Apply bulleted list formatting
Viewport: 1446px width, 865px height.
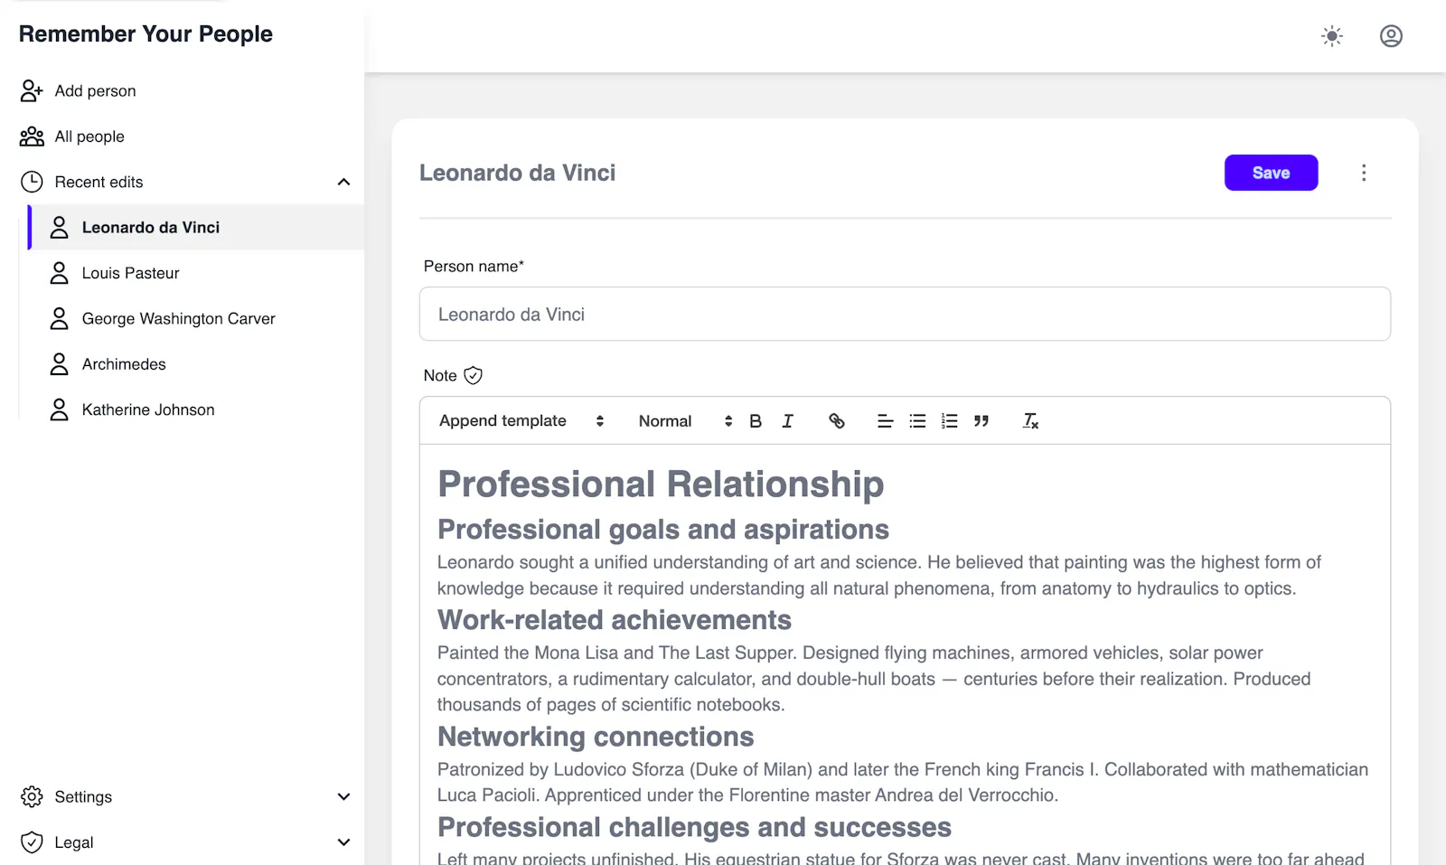(x=917, y=421)
